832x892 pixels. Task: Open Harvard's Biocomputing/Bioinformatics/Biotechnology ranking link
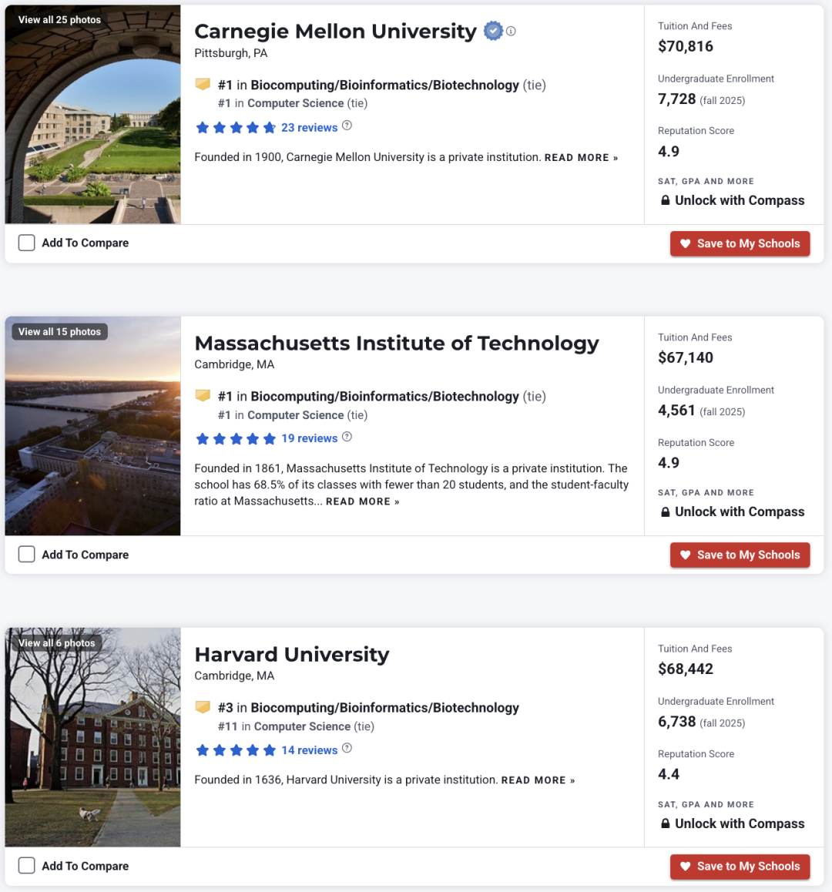pyautogui.click(x=384, y=708)
